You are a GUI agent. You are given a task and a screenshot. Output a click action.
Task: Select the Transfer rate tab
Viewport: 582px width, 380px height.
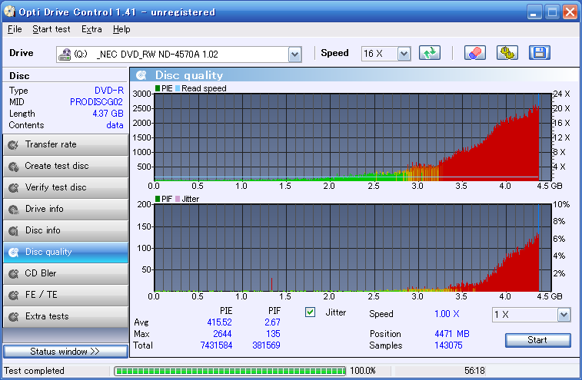coord(65,144)
